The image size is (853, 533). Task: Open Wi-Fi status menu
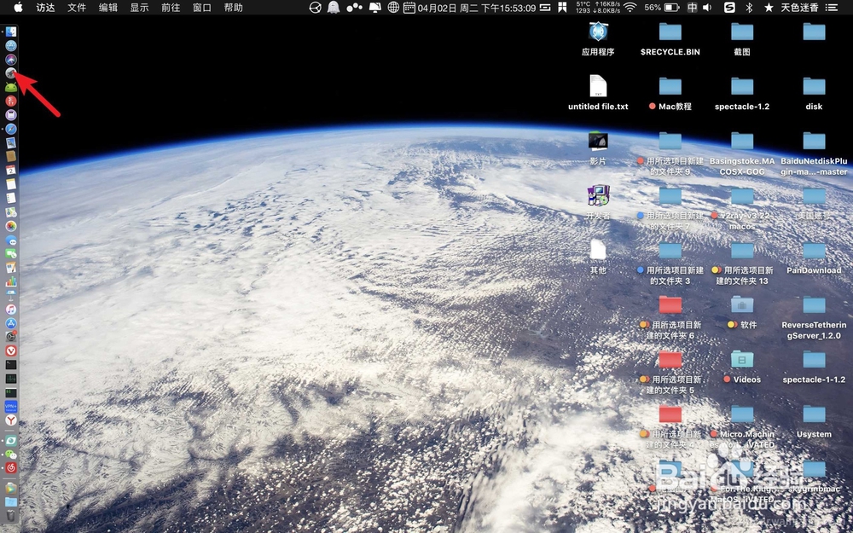(630, 8)
